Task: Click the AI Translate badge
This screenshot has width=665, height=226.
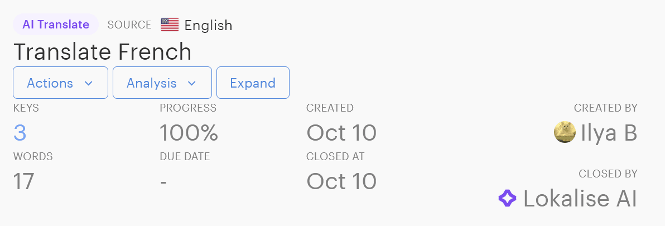Action: (56, 25)
